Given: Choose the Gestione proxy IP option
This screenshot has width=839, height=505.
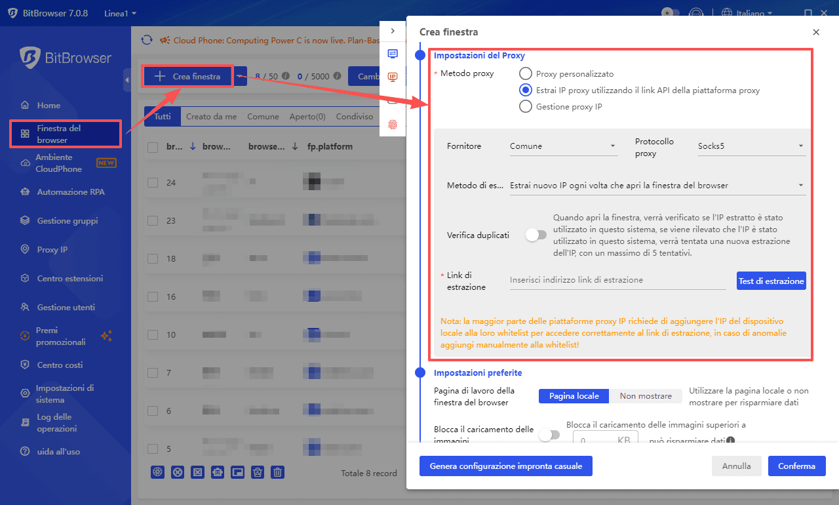Looking at the screenshot, I should (x=524, y=106).
